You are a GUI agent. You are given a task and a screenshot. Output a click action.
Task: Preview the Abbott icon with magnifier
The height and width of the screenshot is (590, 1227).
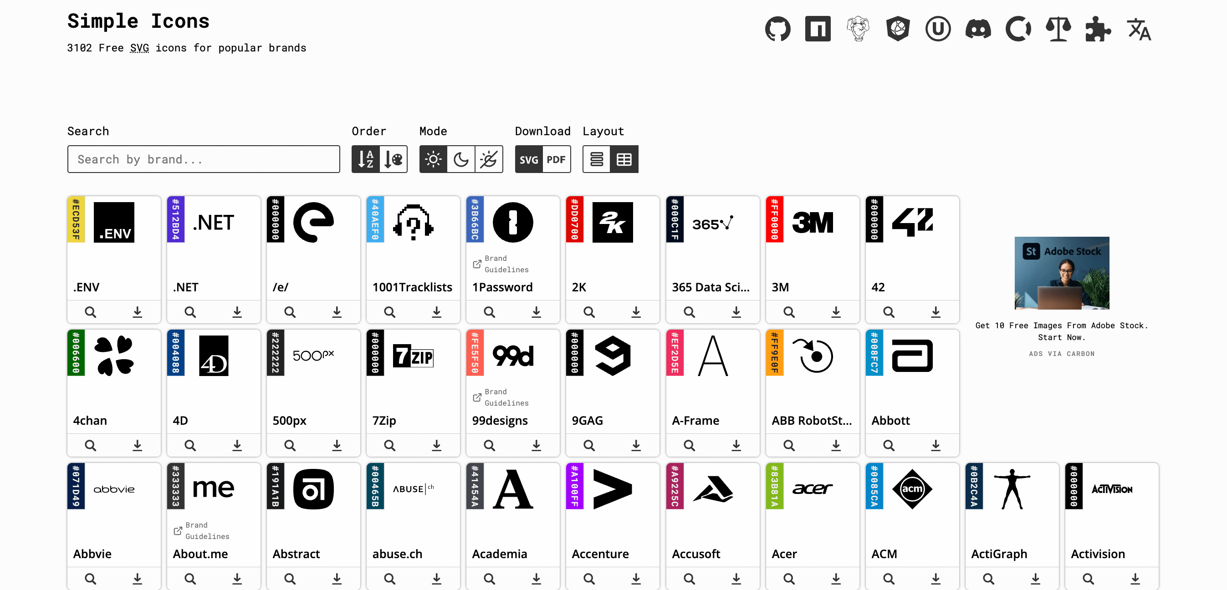pyautogui.click(x=889, y=445)
